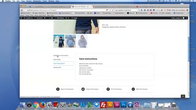Image resolution: width=196 pixels, height=110 pixels.
Task: Open QuickTime Player from the Dock
Action: click(x=130, y=105)
